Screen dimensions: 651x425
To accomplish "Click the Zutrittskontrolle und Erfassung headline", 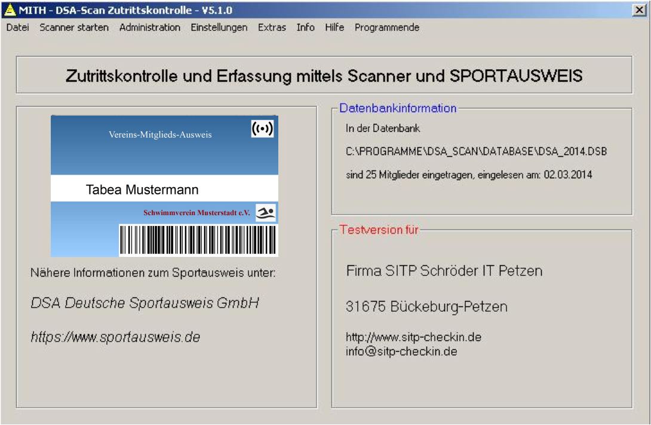I will click(x=324, y=76).
